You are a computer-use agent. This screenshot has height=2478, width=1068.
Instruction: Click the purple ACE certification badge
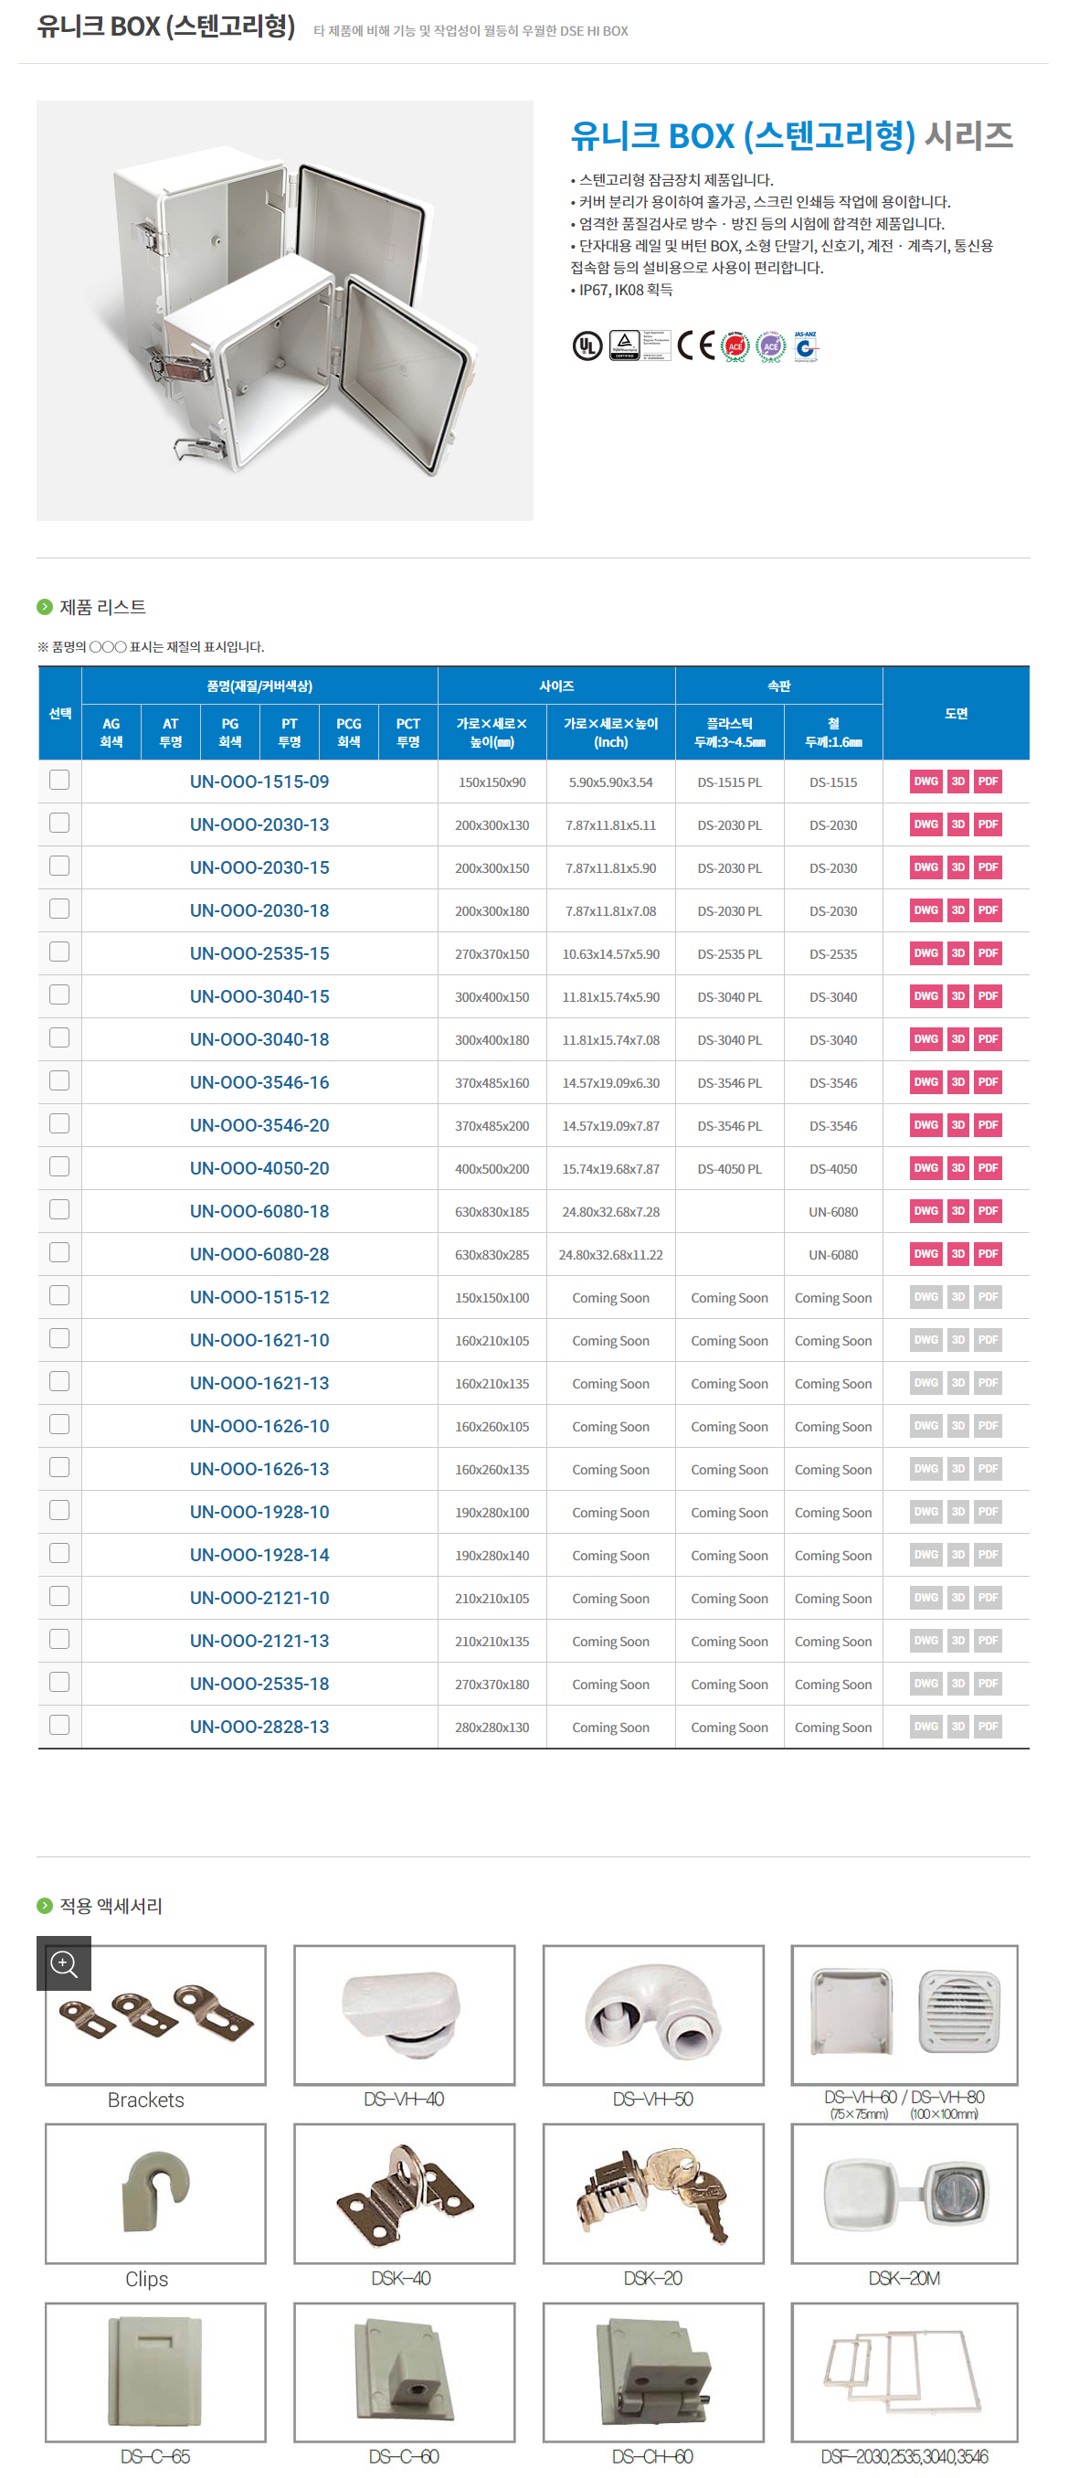(x=770, y=346)
